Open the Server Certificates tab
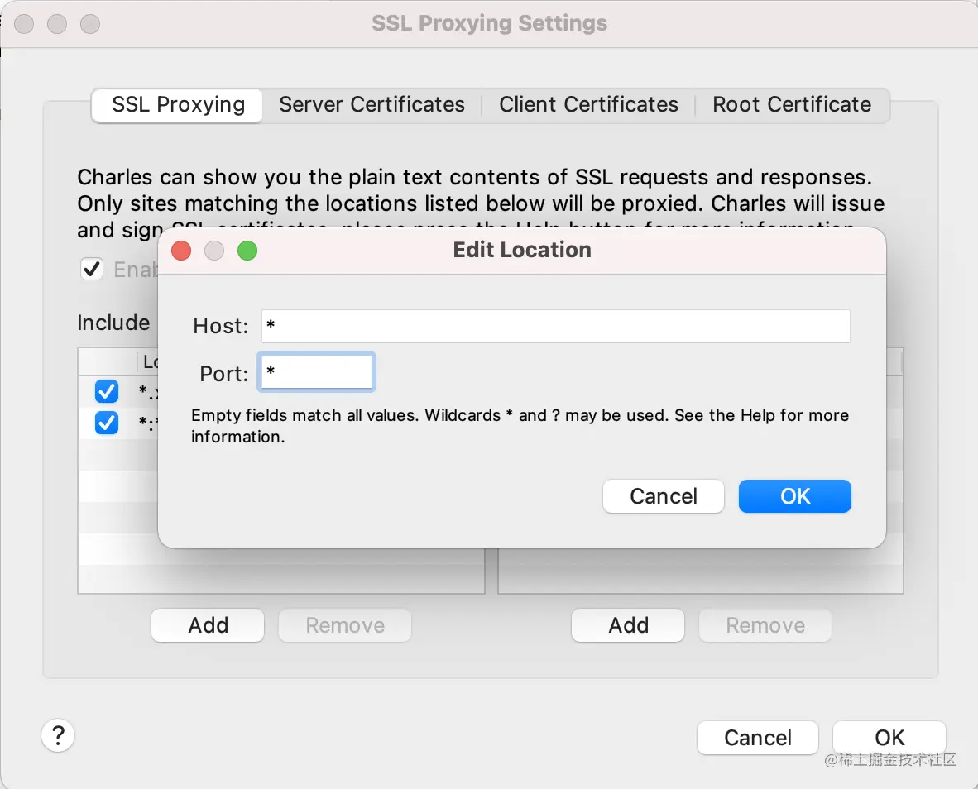This screenshot has width=978, height=789. 372,105
